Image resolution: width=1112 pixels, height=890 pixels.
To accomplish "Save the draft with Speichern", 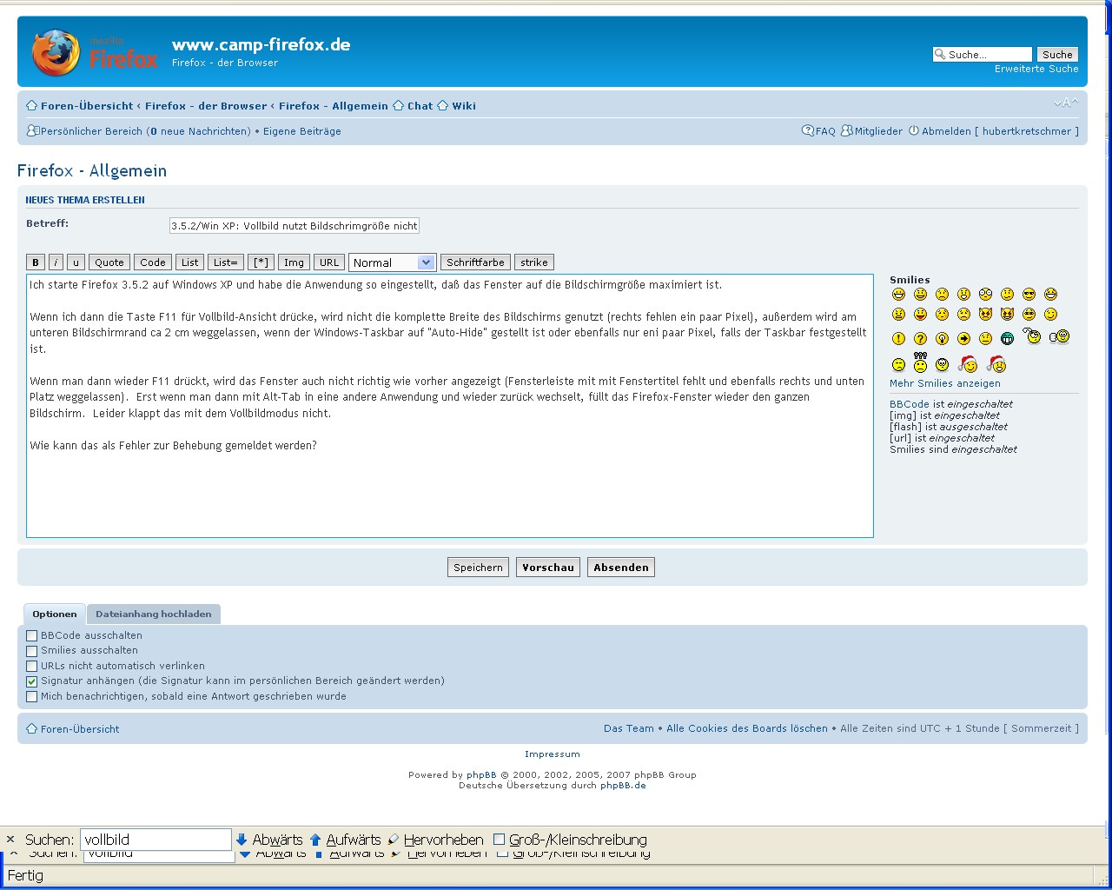I will tap(478, 568).
